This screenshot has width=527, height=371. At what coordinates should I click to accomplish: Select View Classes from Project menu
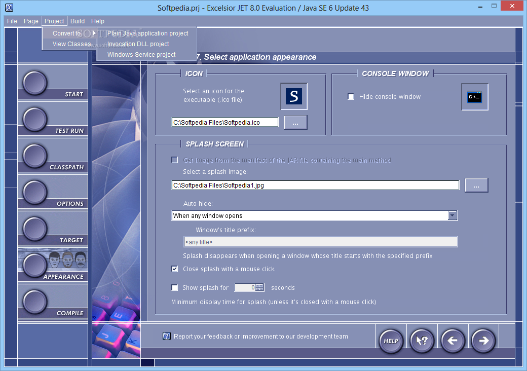[x=70, y=44]
